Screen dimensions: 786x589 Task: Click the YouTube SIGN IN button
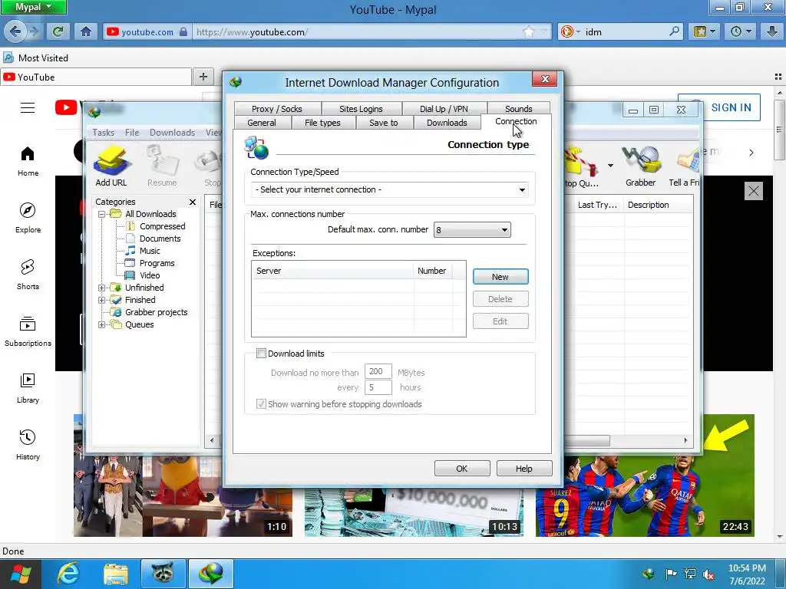pyautogui.click(x=731, y=107)
